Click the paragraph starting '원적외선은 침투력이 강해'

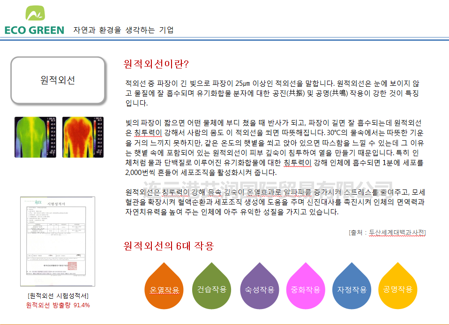275,202
